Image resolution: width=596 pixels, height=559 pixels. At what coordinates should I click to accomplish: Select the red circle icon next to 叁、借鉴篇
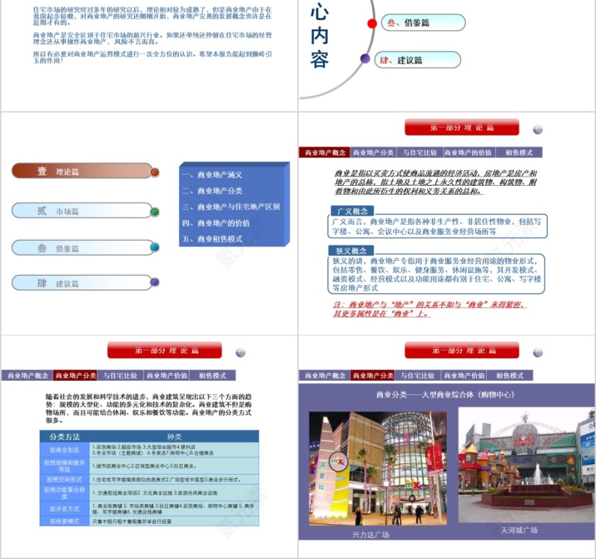[x=372, y=22]
